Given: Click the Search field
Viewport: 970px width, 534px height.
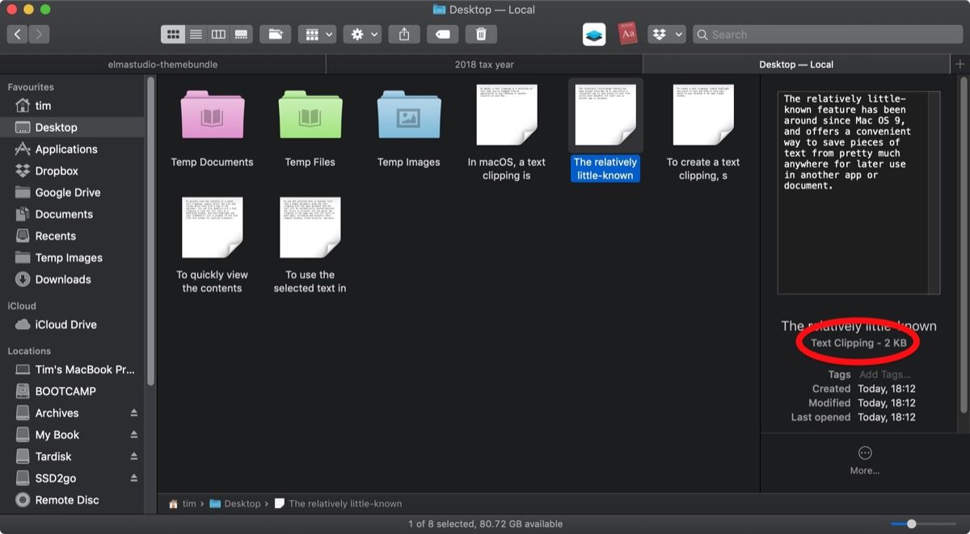Looking at the screenshot, I should click(x=829, y=35).
